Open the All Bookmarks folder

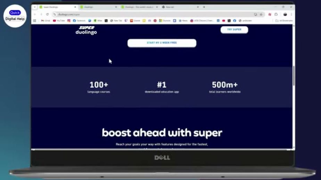pyautogui.click(x=284, y=21)
